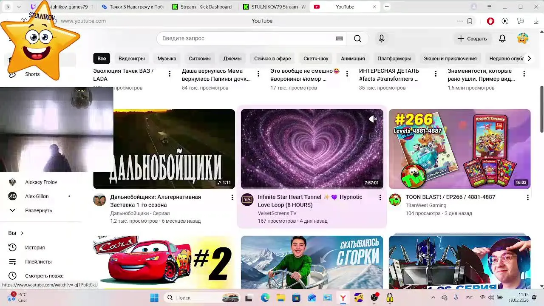Image resolution: width=544 pixels, height=306 pixels.
Task: Open options for Даша вернулась Мама video
Action: [258, 74]
